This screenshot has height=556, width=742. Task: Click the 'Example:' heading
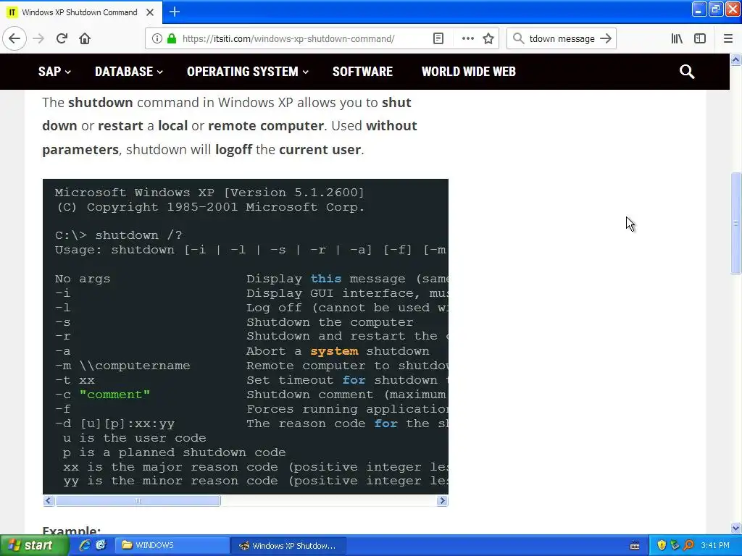[x=72, y=531]
